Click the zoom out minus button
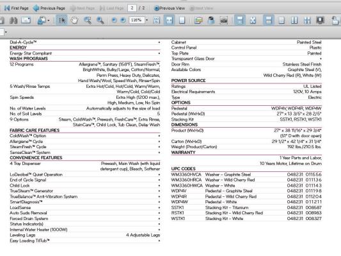This screenshot has height=256, width=341. [114, 21]
